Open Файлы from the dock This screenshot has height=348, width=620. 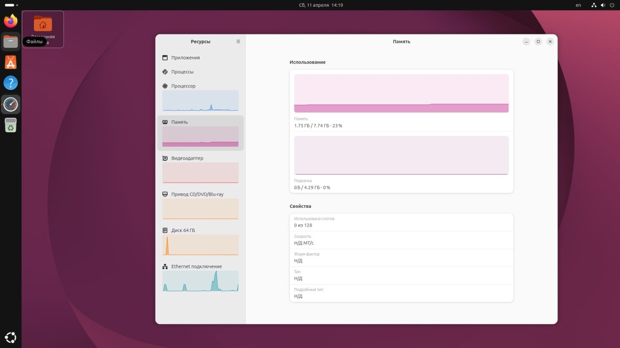(x=11, y=42)
